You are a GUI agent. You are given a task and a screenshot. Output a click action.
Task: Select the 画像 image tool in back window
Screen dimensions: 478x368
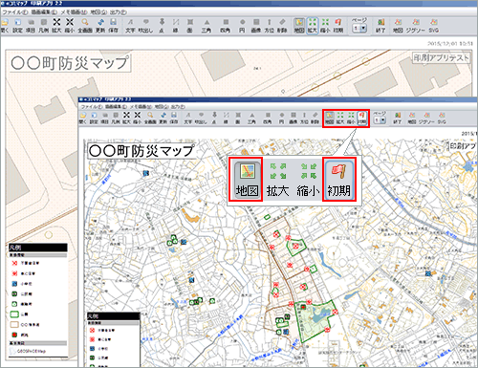click(x=256, y=26)
